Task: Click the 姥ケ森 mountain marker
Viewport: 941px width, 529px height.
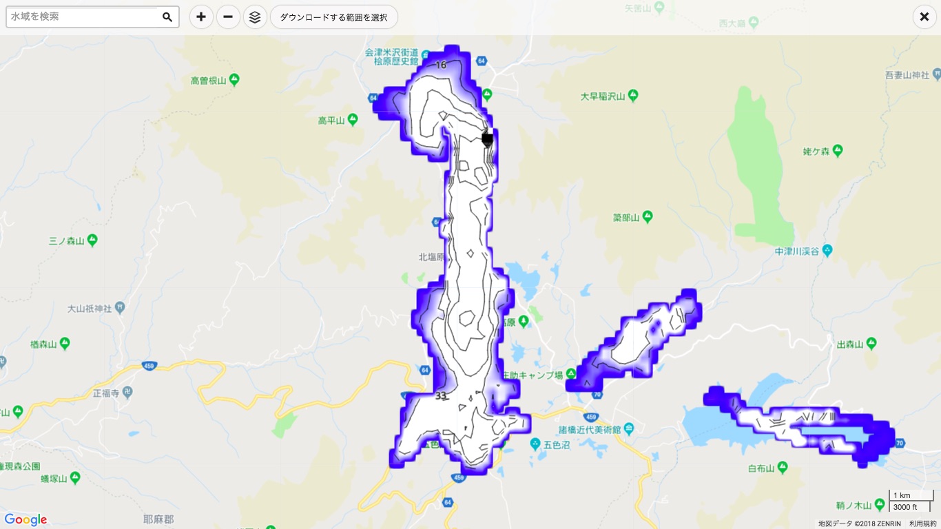Action: point(838,149)
